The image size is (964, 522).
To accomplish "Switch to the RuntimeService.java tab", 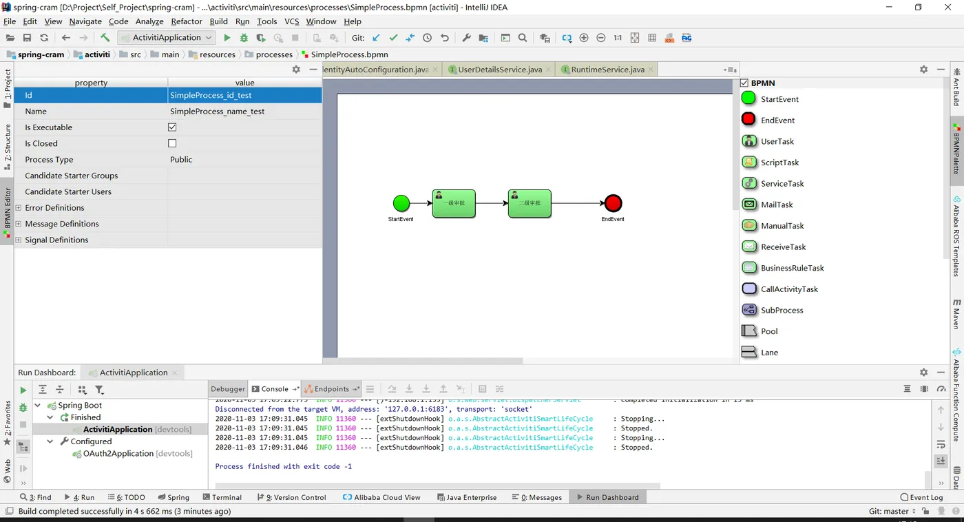I will 607,70.
